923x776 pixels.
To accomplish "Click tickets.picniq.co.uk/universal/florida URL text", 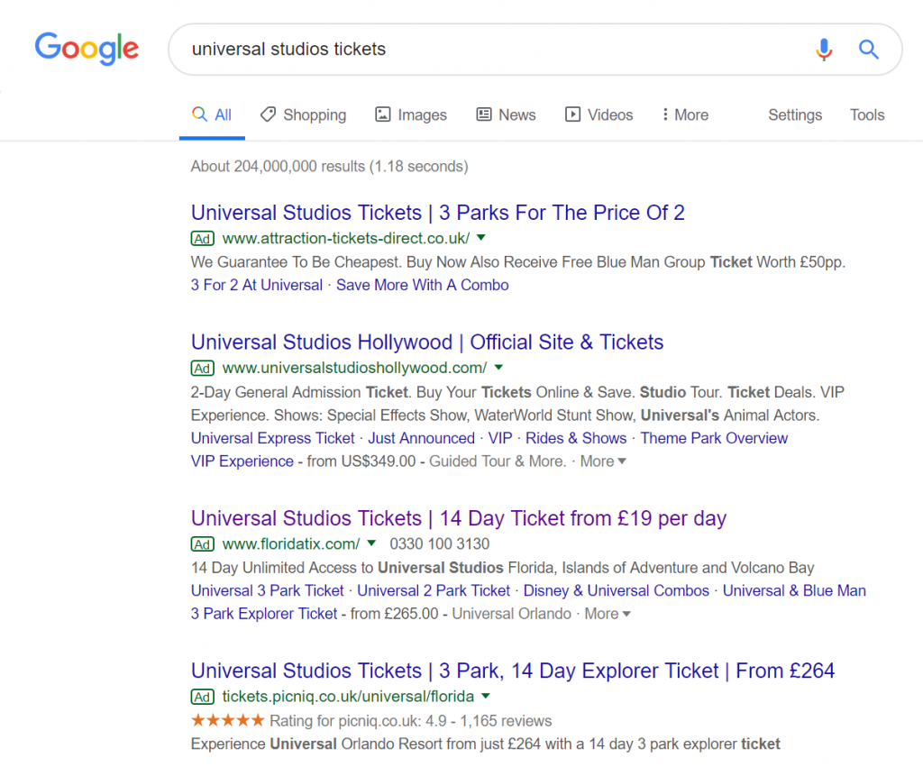I will coord(348,697).
